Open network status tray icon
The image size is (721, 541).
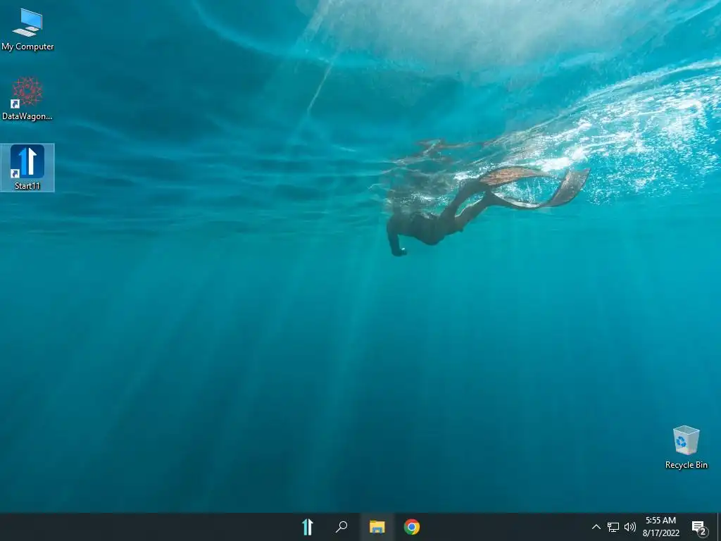pyautogui.click(x=613, y=527)
